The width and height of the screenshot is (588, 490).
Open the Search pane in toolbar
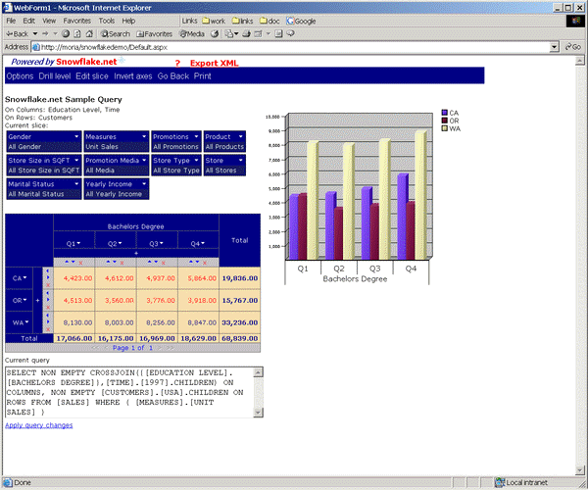[115, 33]
